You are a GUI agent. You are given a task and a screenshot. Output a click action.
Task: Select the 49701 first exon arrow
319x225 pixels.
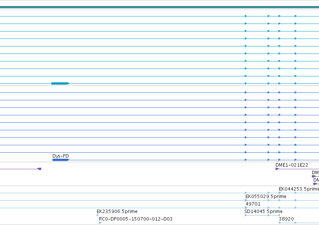(246, 208)
